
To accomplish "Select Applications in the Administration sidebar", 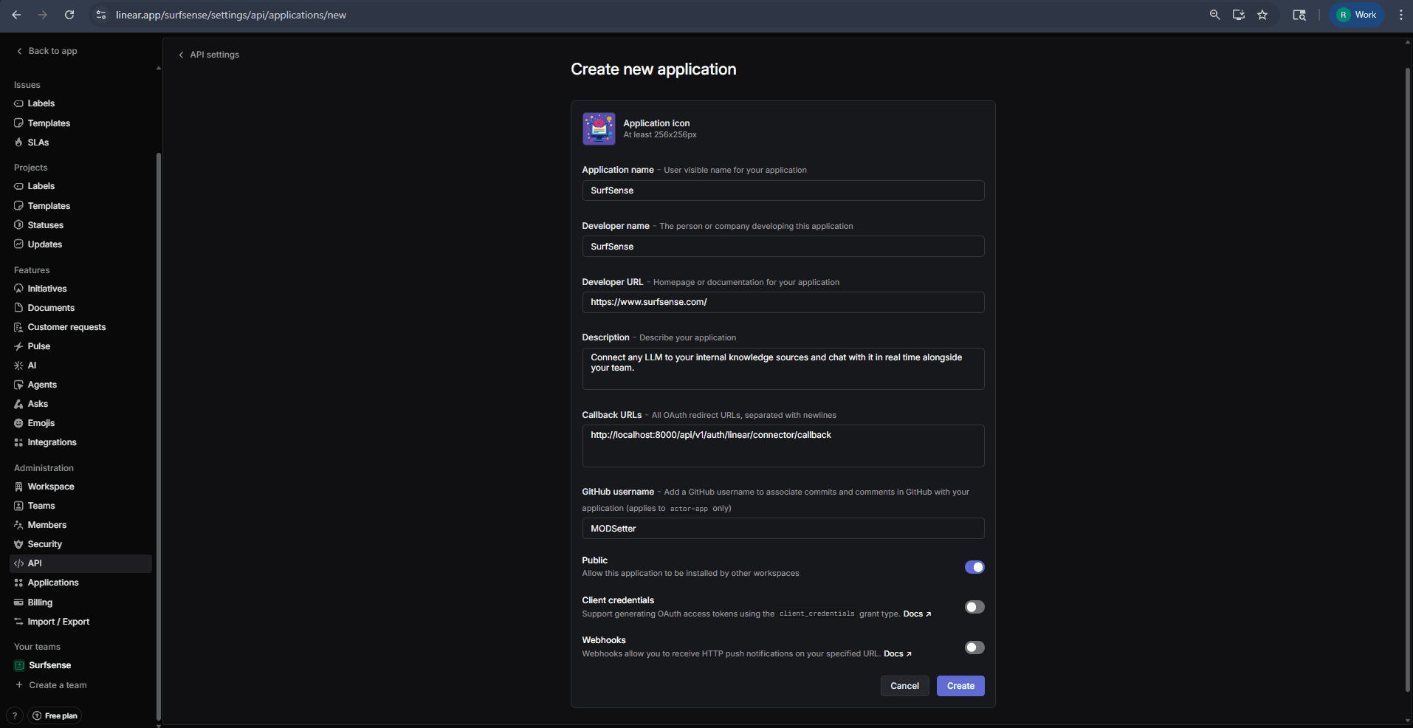I will tap(52, 582).
